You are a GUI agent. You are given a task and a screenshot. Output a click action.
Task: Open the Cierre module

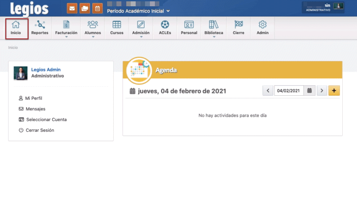pyautogui.click(x=238, y=28)
